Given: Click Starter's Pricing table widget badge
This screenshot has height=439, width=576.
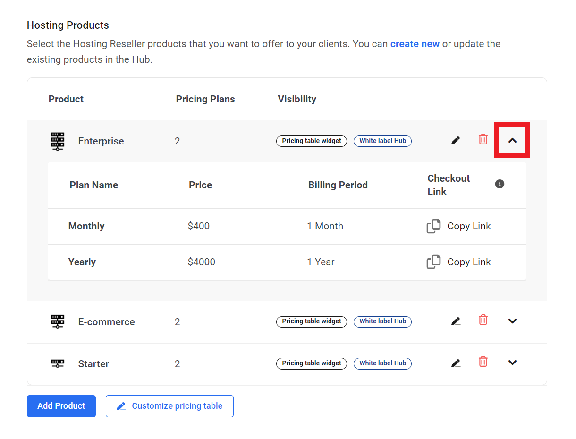Looking at the screenshot, I should point(312,363).
